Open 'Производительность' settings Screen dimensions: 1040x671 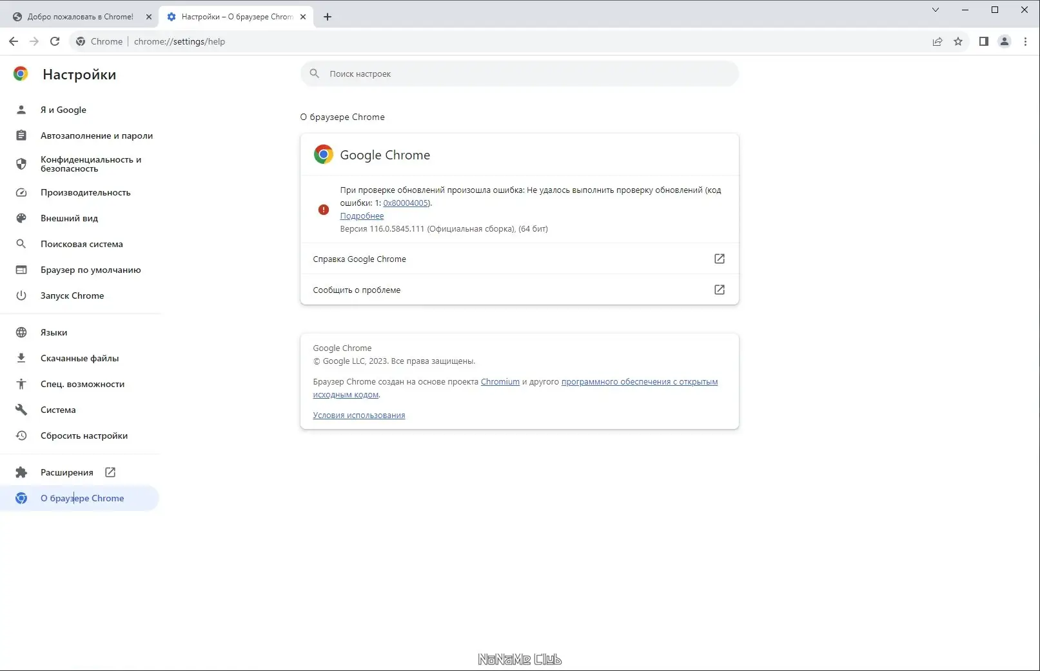pyautogui.click(x=79, y=192)
